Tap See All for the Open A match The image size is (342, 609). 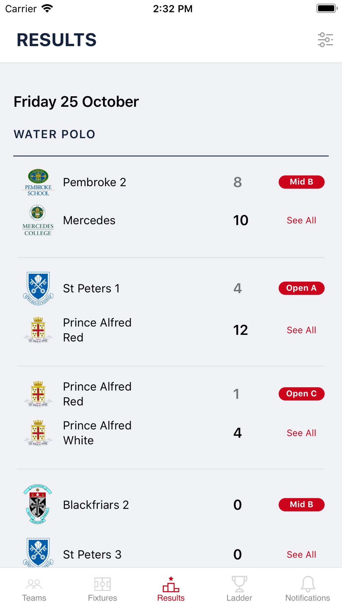tap(301, 330)
